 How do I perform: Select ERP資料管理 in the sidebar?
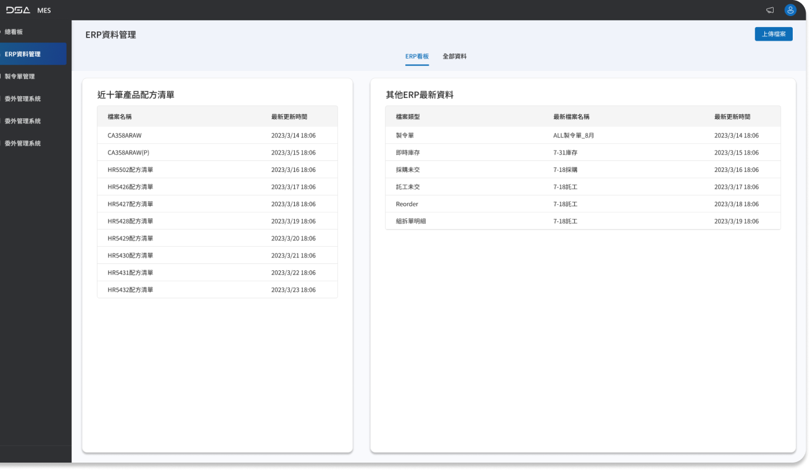[23, 54]
